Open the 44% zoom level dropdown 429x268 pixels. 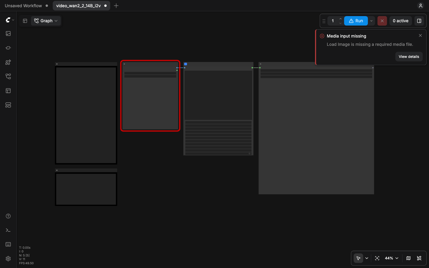391,258
